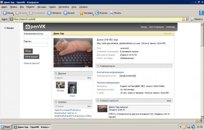Click the Все link in Группы section

89,106
